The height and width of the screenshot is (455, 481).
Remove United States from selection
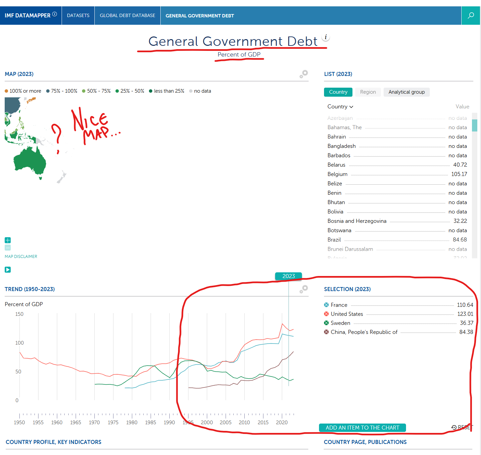point(326,314)
